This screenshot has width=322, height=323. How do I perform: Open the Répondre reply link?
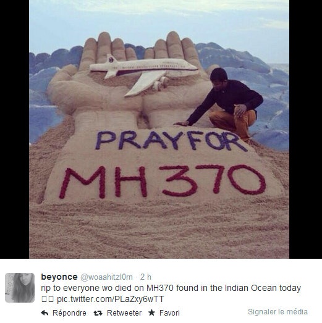point(69,313)
